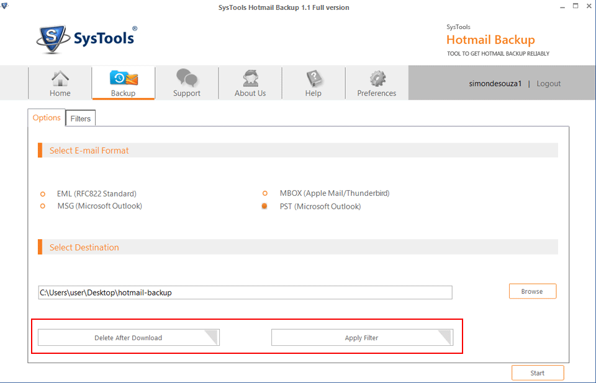The width and height of the screenshot is (596, 383).
Task: Click the Hotmail Backup title text
Action: pyautogui.click(x=490, y=40)
